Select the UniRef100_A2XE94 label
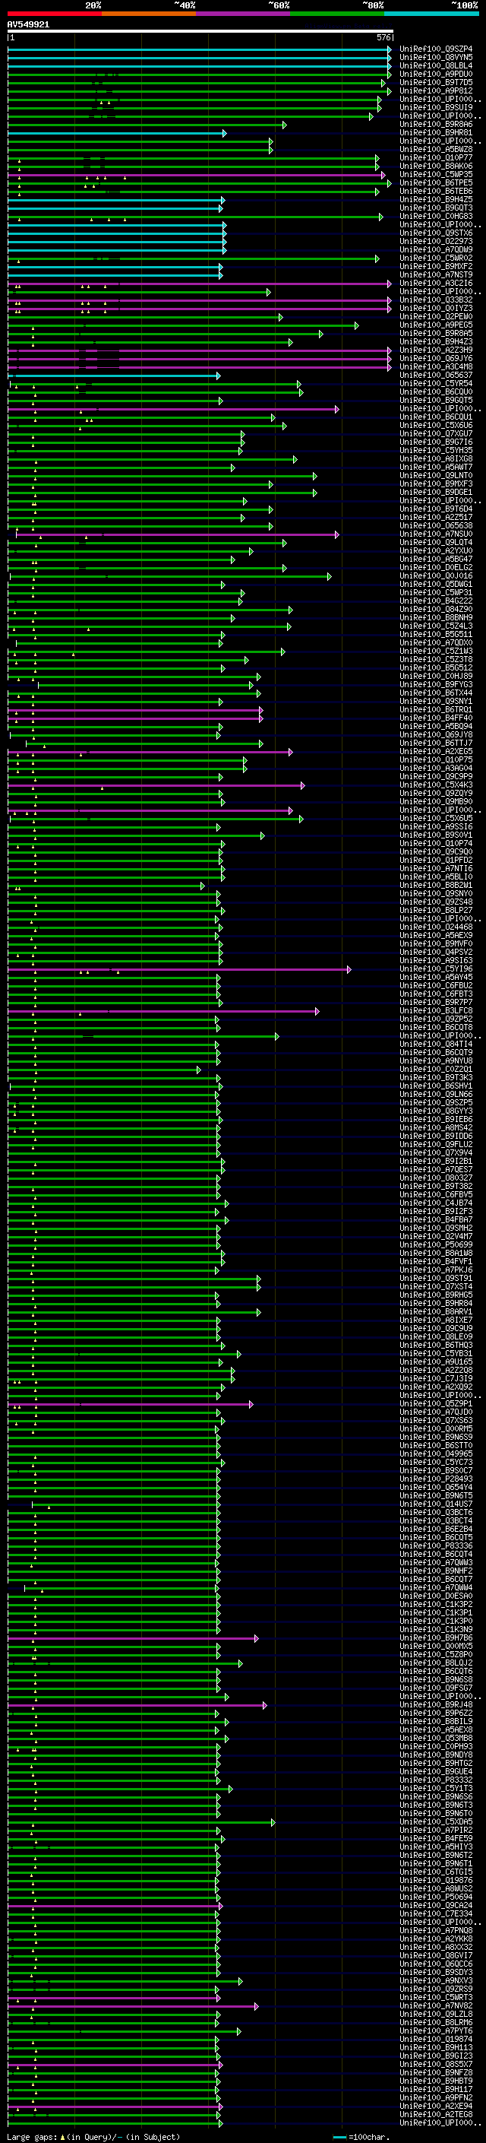The height and width of the screenshot is (2143, 486). tap(436, 2107)
